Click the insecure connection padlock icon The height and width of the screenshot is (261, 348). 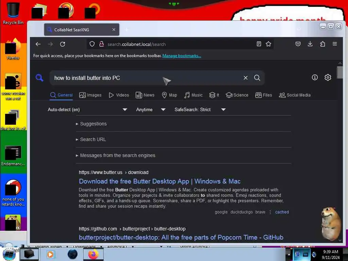coord(102,44)
